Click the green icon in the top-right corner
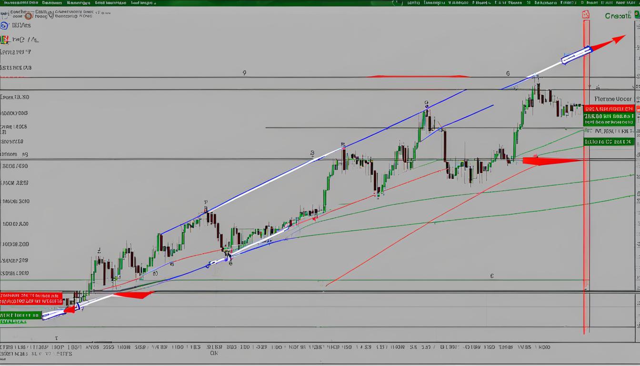 [637, 15]
